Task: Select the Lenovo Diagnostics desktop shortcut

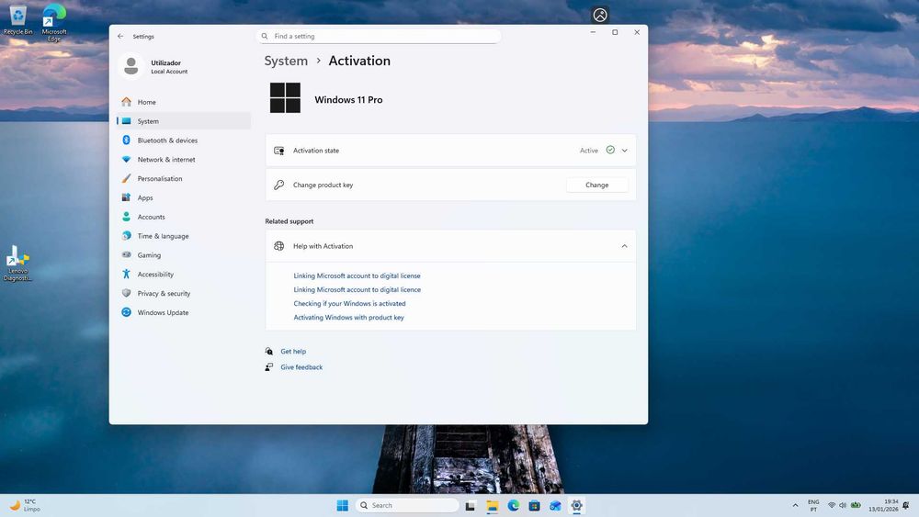Action: (x=17, y=264)
